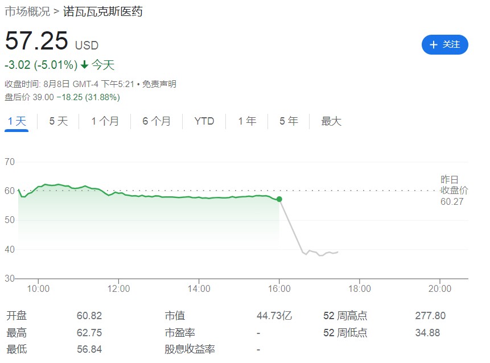Open the 市场概况 breadcrumb link
Image resolution: width=490 pixels, height=363 pixels.
click(x=27, y=11)
